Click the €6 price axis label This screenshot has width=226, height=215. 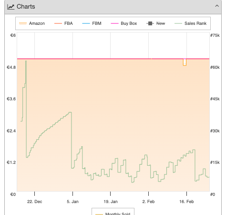(x=13, y=35)
